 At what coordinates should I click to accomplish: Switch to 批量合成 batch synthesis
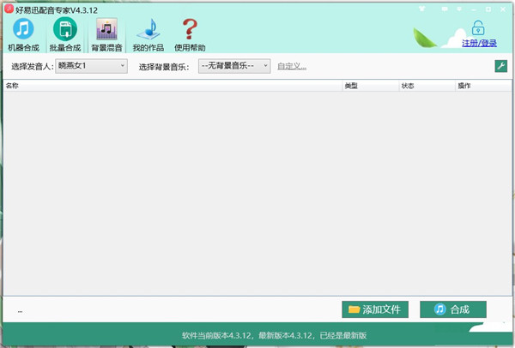click(65, 34)
